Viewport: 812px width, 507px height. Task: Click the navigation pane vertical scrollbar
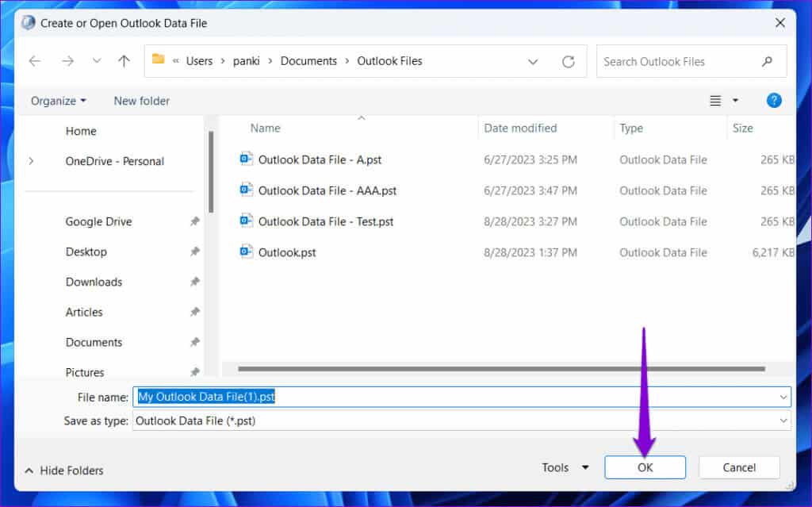coord(211,172)
